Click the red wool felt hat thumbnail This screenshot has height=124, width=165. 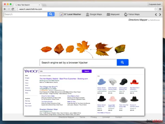[134, 82]
